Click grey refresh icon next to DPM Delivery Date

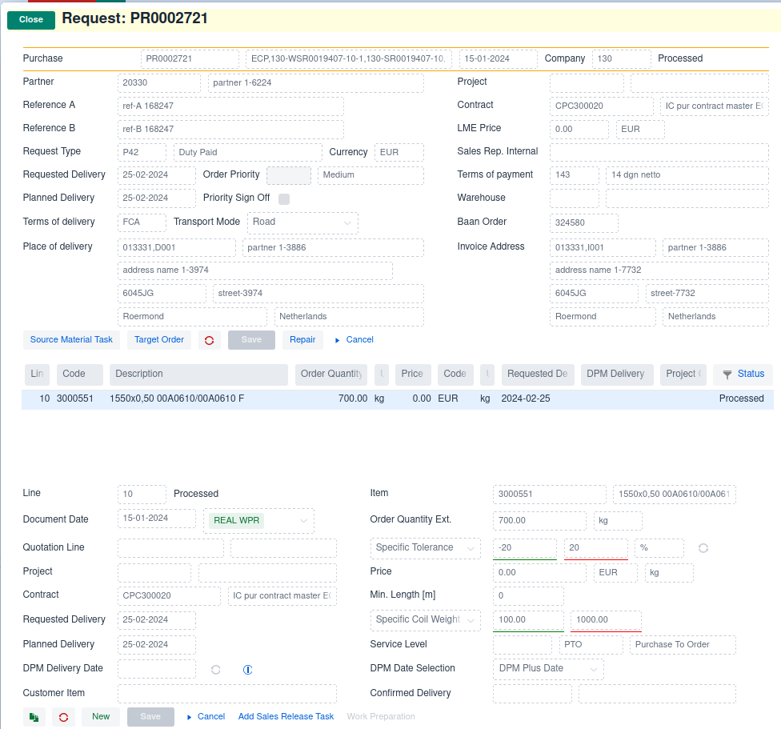tap(216, 670)
